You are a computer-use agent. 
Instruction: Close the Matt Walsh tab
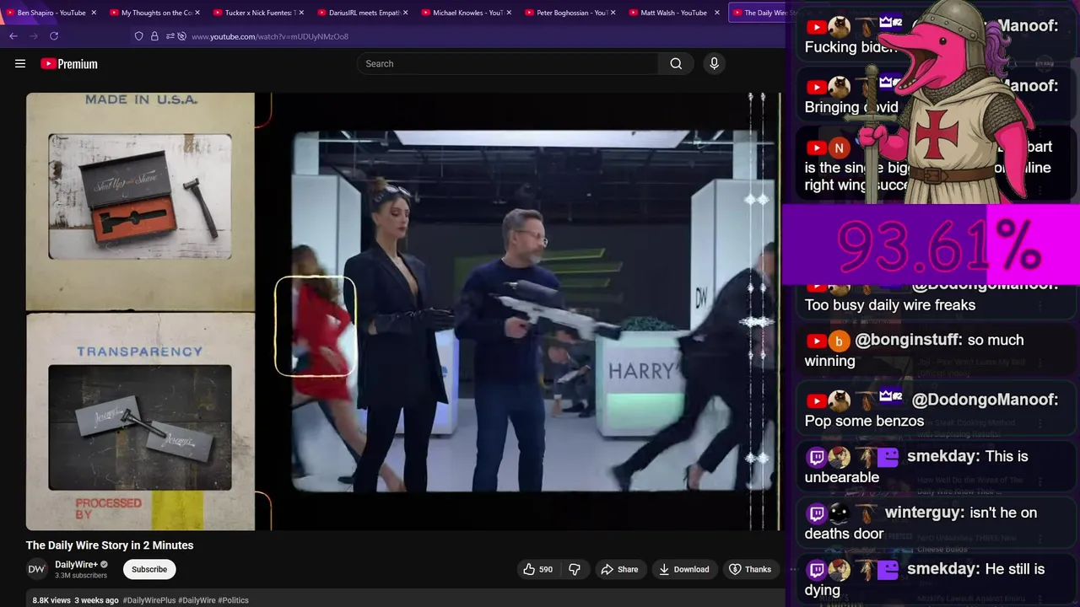click(717, 13)
